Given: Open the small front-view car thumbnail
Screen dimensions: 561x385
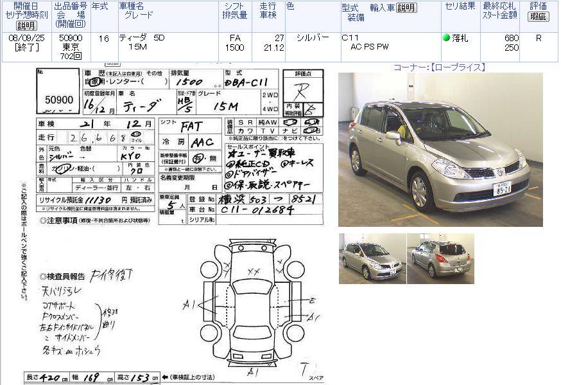Looking at the screenshot, I should tap(372, 258).
